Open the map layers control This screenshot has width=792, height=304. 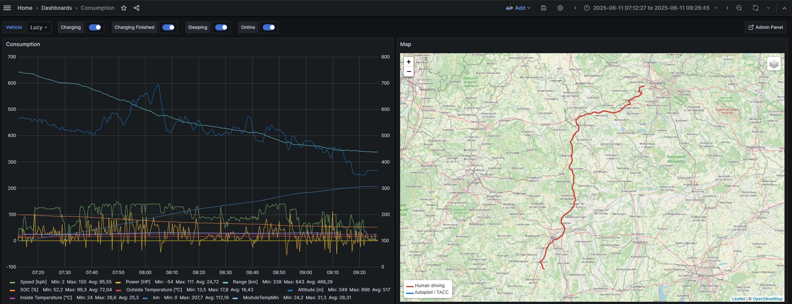tap(774, 64)
